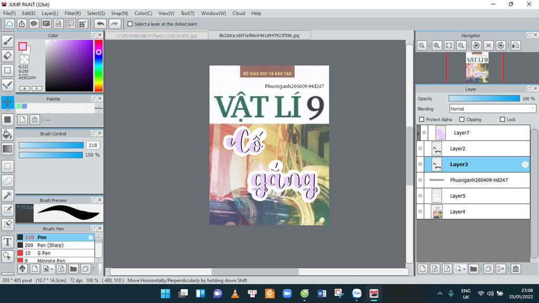Pick the Lasso selection tool
This screenshot has height=303, width=539.
tap(7, 181)
